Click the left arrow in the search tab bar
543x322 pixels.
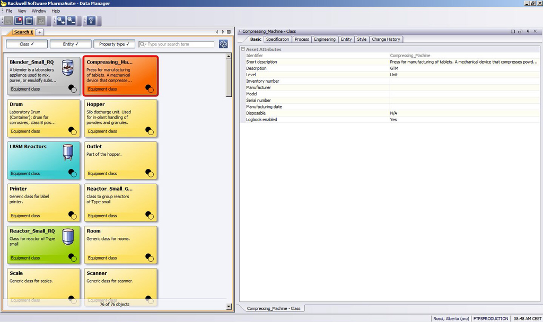click(217, 32)
